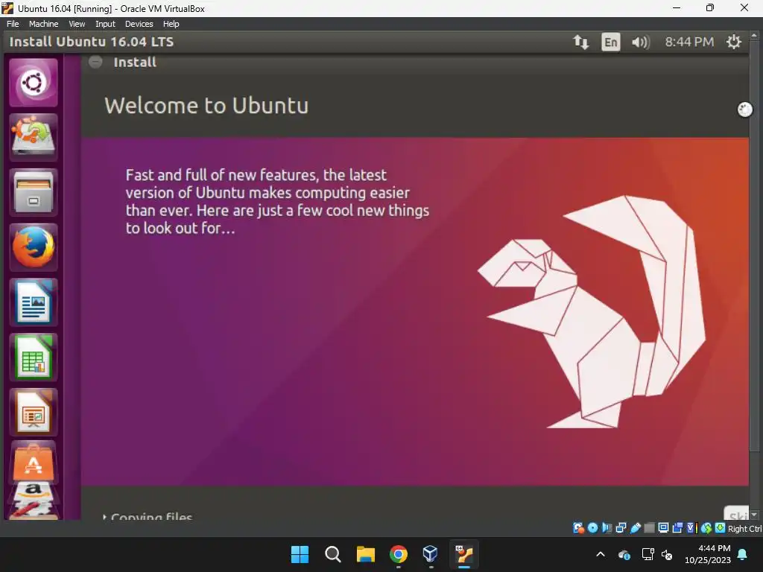The height and width of the screenshot is (572, 763).
Task: Click the running Ubuntu VM taskbar icon
Action: coord(464,554)
